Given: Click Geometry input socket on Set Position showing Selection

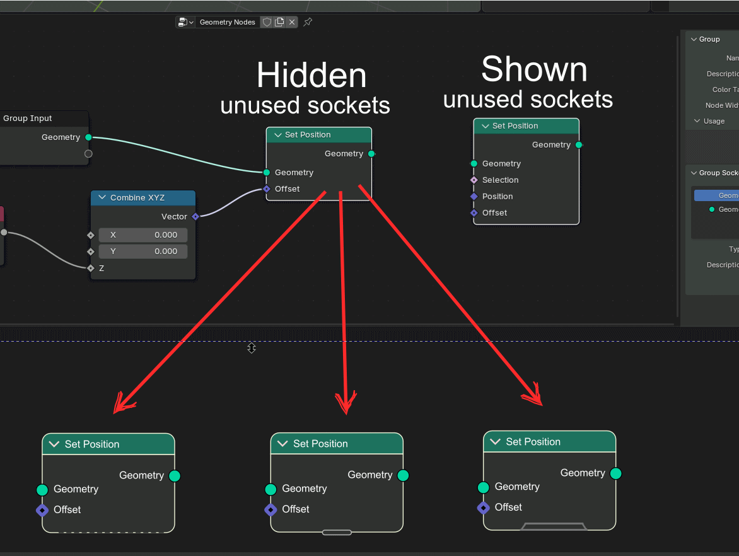Looking at the screenshot, I should pos(474,163).
